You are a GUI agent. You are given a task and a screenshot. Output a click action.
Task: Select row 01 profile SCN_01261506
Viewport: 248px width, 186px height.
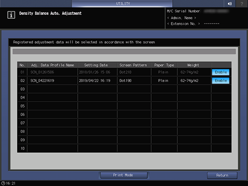tap(124, 72)
